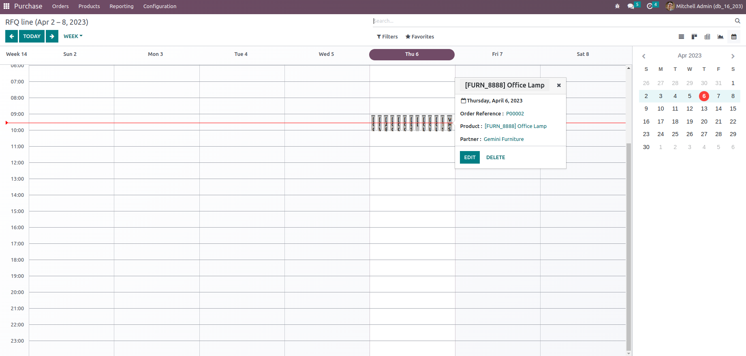Open the apps grid home menu

(6, 6)
